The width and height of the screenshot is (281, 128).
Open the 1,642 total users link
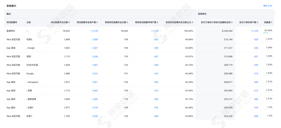95,91
